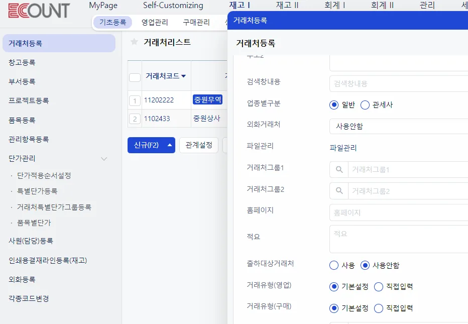Select the 관세사 radio button
The width and height of the screenshot is (468, 324).
click(x=365, y=105)
